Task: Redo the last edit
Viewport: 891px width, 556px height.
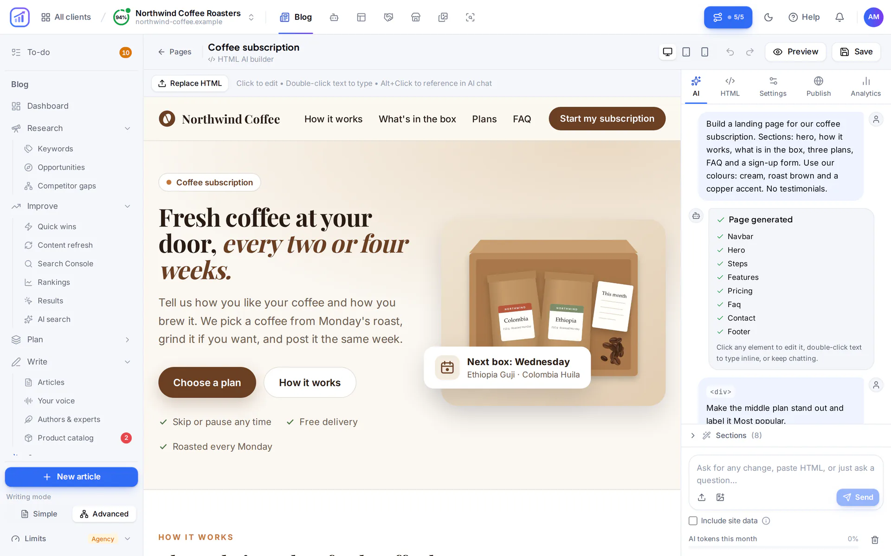Action: point(750,52)
